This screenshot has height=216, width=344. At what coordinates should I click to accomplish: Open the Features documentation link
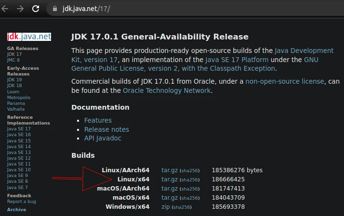point(98,120)
